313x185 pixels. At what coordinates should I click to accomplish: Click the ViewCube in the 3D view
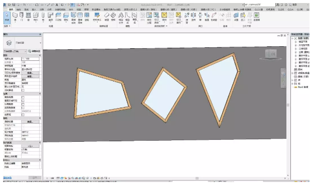[x=271, y=54]
